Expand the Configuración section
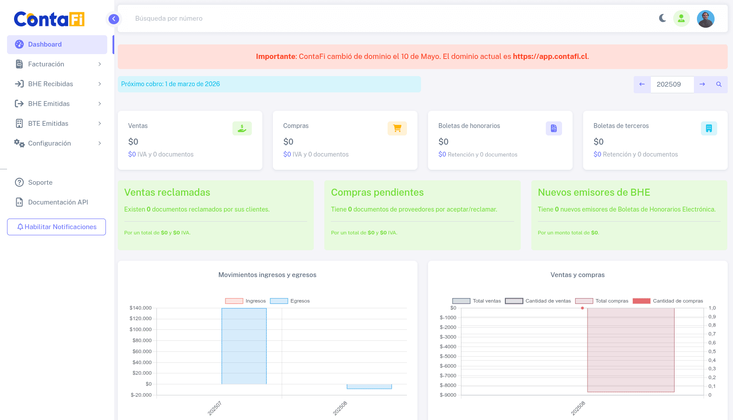The width and height of the screenshot is (733, 420). [57, 143]
